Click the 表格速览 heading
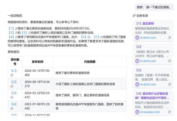The image size is (177, 121). pos(14,52)
